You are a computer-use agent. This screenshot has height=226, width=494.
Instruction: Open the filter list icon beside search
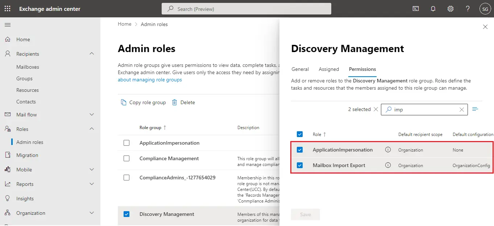pos(475,109)
